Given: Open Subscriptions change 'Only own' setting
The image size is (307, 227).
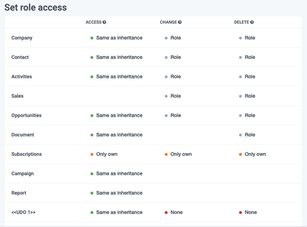Looking at the screenshot, I should pos(178,154).
